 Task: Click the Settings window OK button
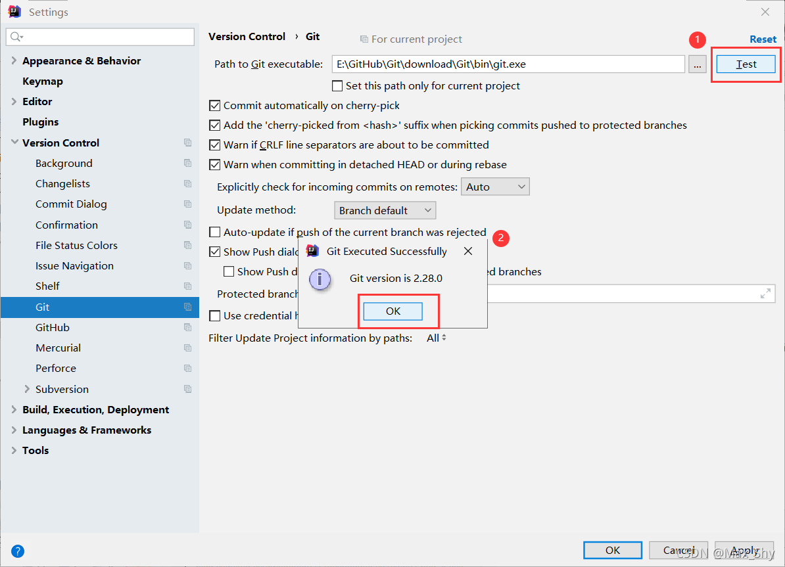pos(613,551)
